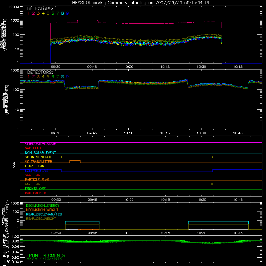This screenshot has width=266, height=266.
Task: Click the 10:15 time tick under rear segments plot
Action: point(165,133)
